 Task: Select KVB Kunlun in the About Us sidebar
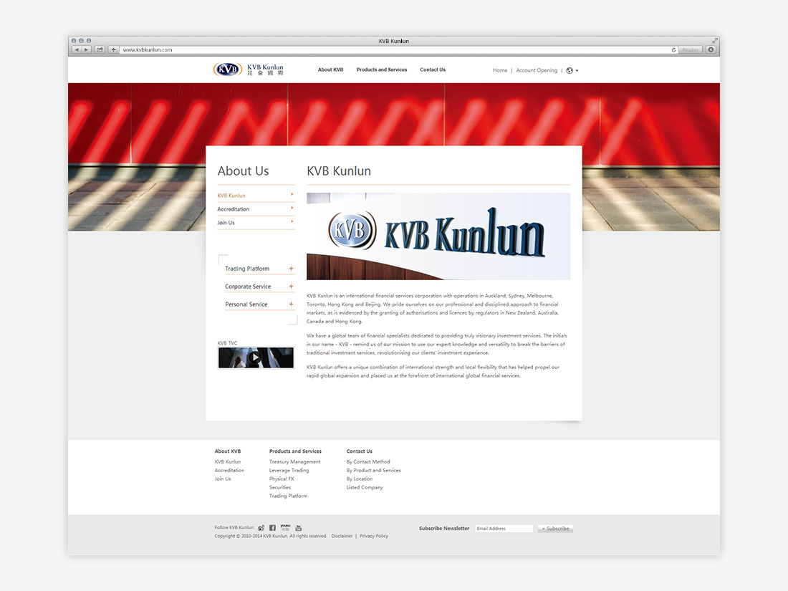tap(231, 196)
